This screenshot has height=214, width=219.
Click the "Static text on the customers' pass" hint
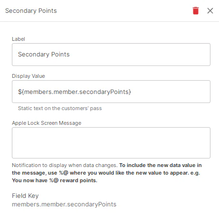tap(60, 108)
